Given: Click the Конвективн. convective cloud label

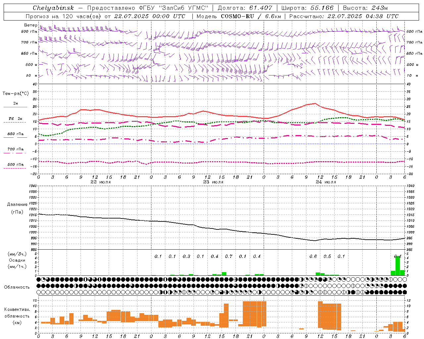Looking at the screenshot, I should pos(17,310).
